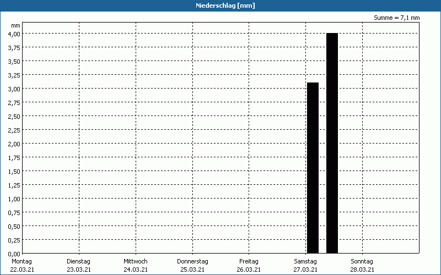Select the tallest 4,00 mm precipitation bar
Screen dimensions: 441x275
coord(332,143)
